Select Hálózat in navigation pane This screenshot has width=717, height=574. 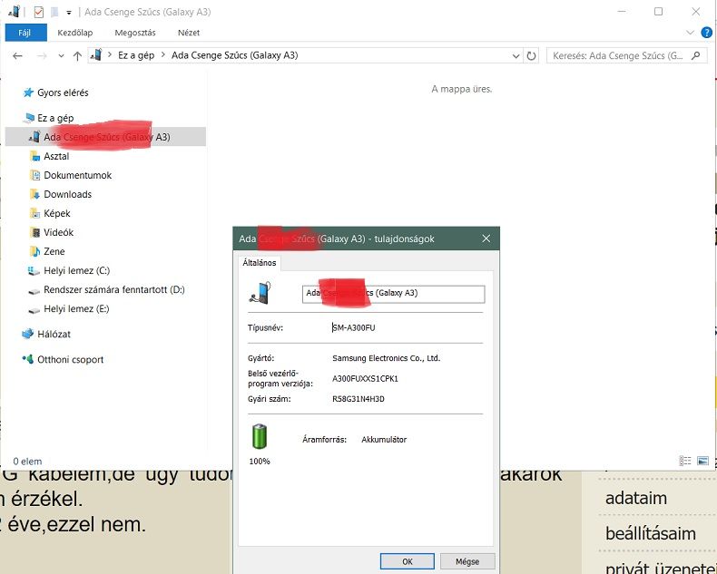click(54, 334)
